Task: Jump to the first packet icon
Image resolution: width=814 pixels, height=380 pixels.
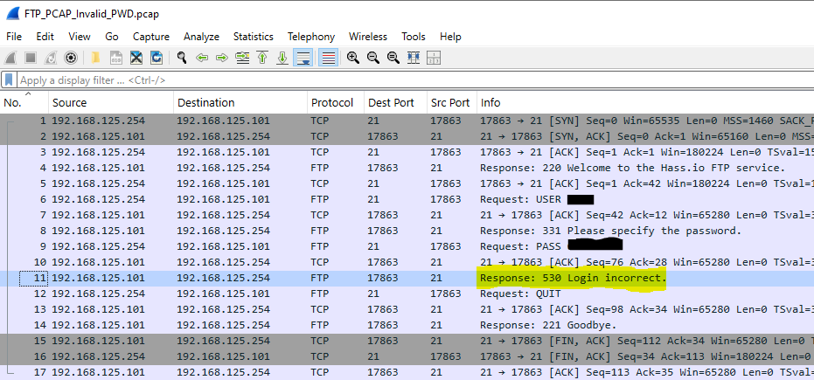Action: [262, 58]
